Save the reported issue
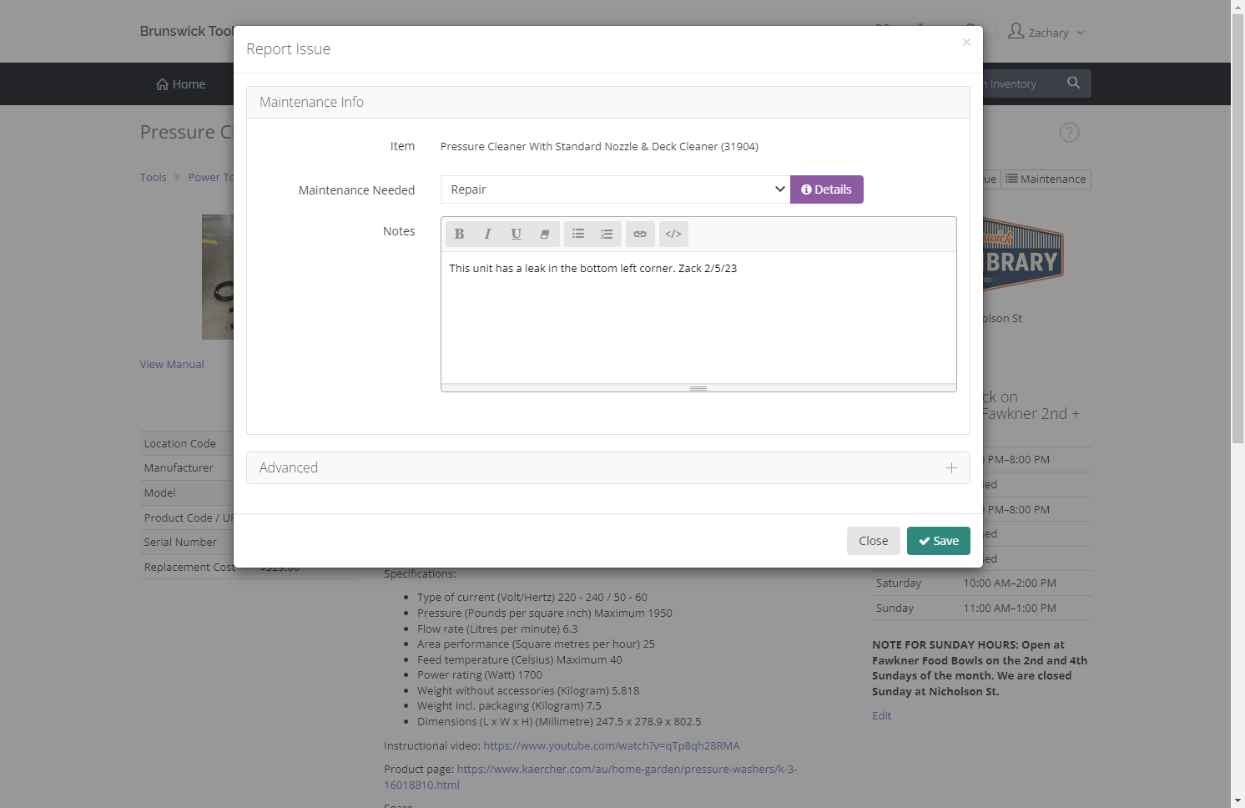1245x808 pixels. (939, 541)
